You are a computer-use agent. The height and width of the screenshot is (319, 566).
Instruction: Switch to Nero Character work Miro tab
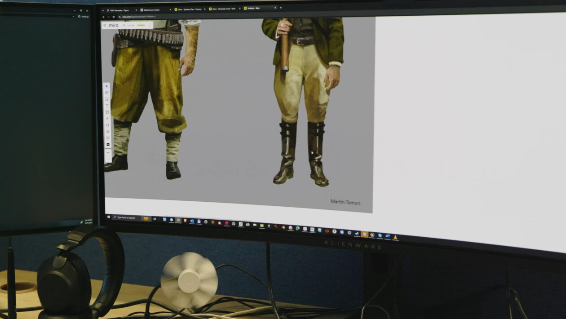(x=223, y=9)
